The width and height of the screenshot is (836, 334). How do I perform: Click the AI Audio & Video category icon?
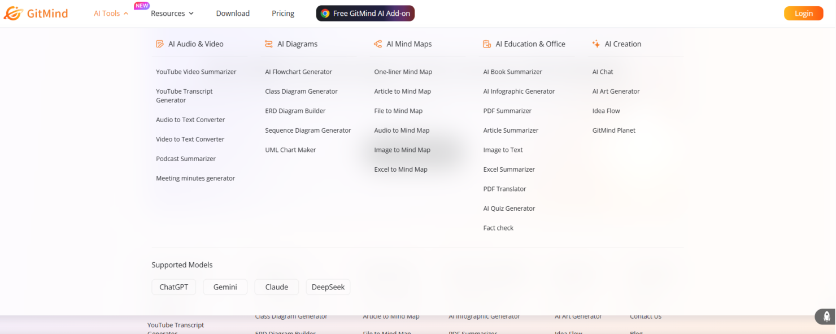(x=160, y=44)
